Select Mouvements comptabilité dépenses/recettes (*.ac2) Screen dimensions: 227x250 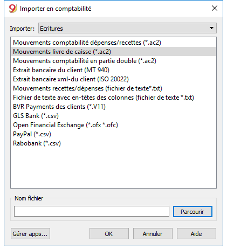tap(113, 43)
